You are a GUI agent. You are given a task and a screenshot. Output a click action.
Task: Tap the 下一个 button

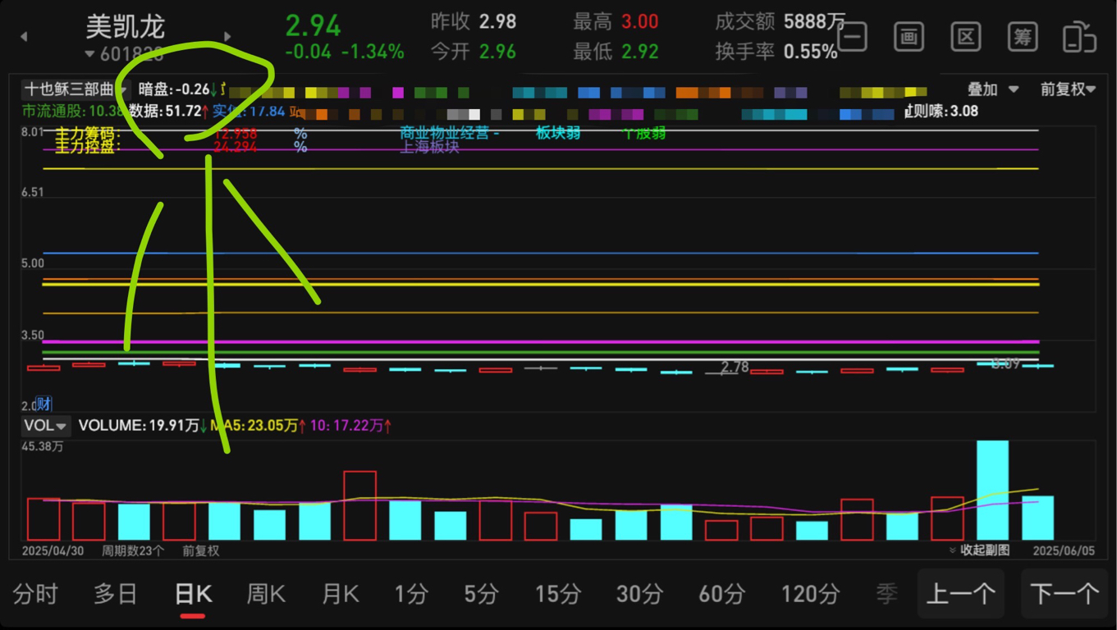[x=1064, y=594]
